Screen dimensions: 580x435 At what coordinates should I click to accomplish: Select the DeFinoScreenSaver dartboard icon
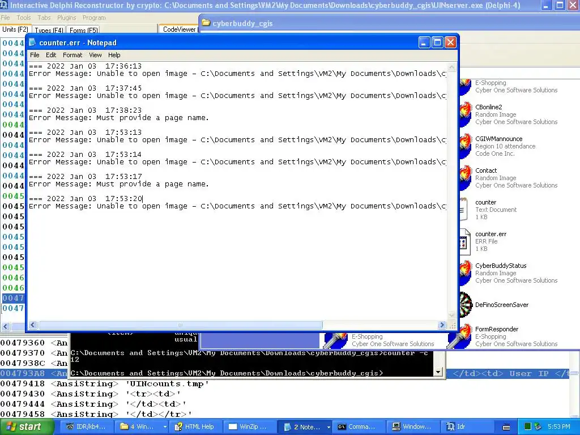point(466,305)
